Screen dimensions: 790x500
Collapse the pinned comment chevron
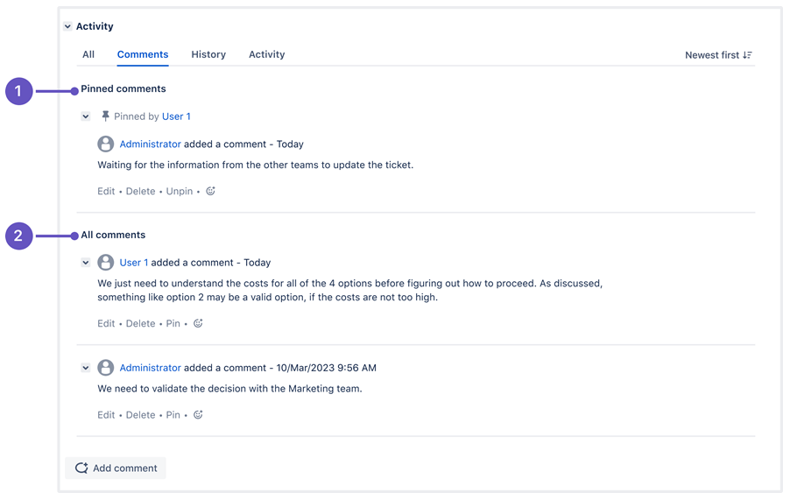86,116
